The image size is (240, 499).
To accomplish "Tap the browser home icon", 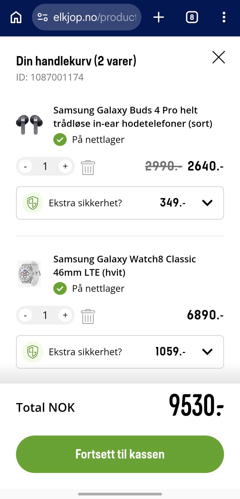I will pos(16,17).
